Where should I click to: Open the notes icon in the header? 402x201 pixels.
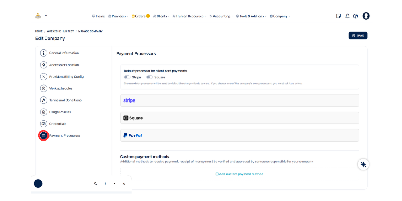click(x=338, y=16)
